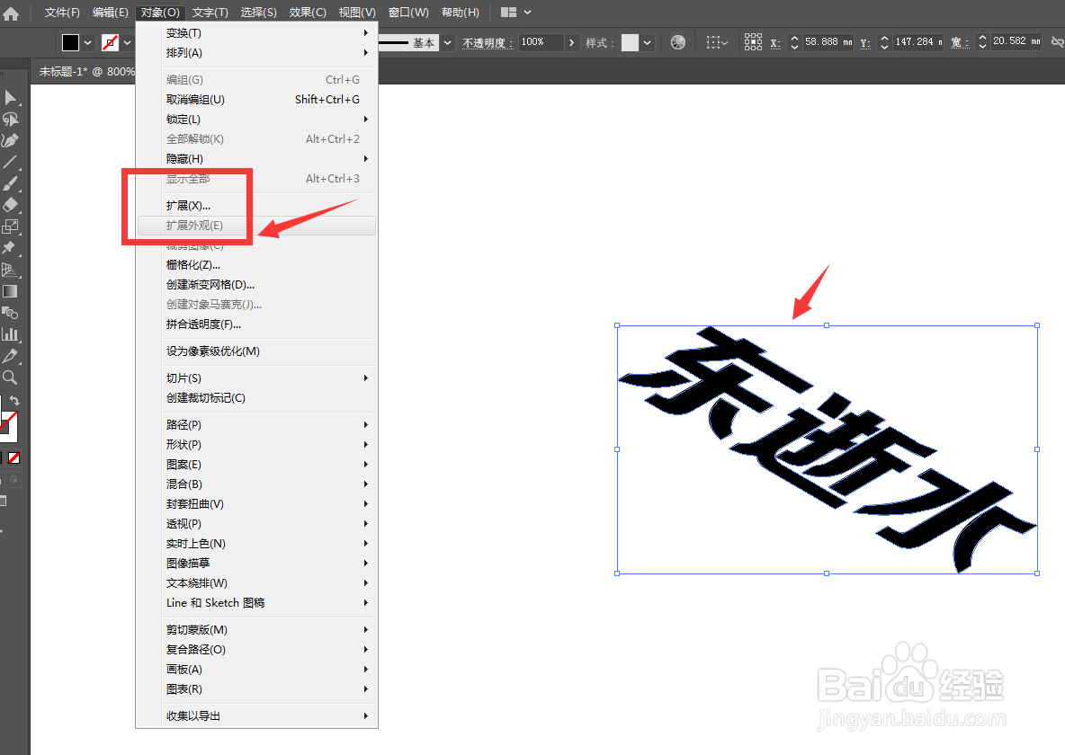The height and width of the screenshot is (755, 1065).
Task: Toggle constrain width and height link
Action: tap(1058, 42)
